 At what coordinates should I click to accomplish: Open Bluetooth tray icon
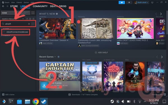[x=134, y=101]
